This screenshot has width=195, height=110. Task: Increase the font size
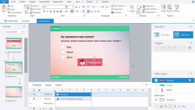pyautogui.click(x=76, y=7)
